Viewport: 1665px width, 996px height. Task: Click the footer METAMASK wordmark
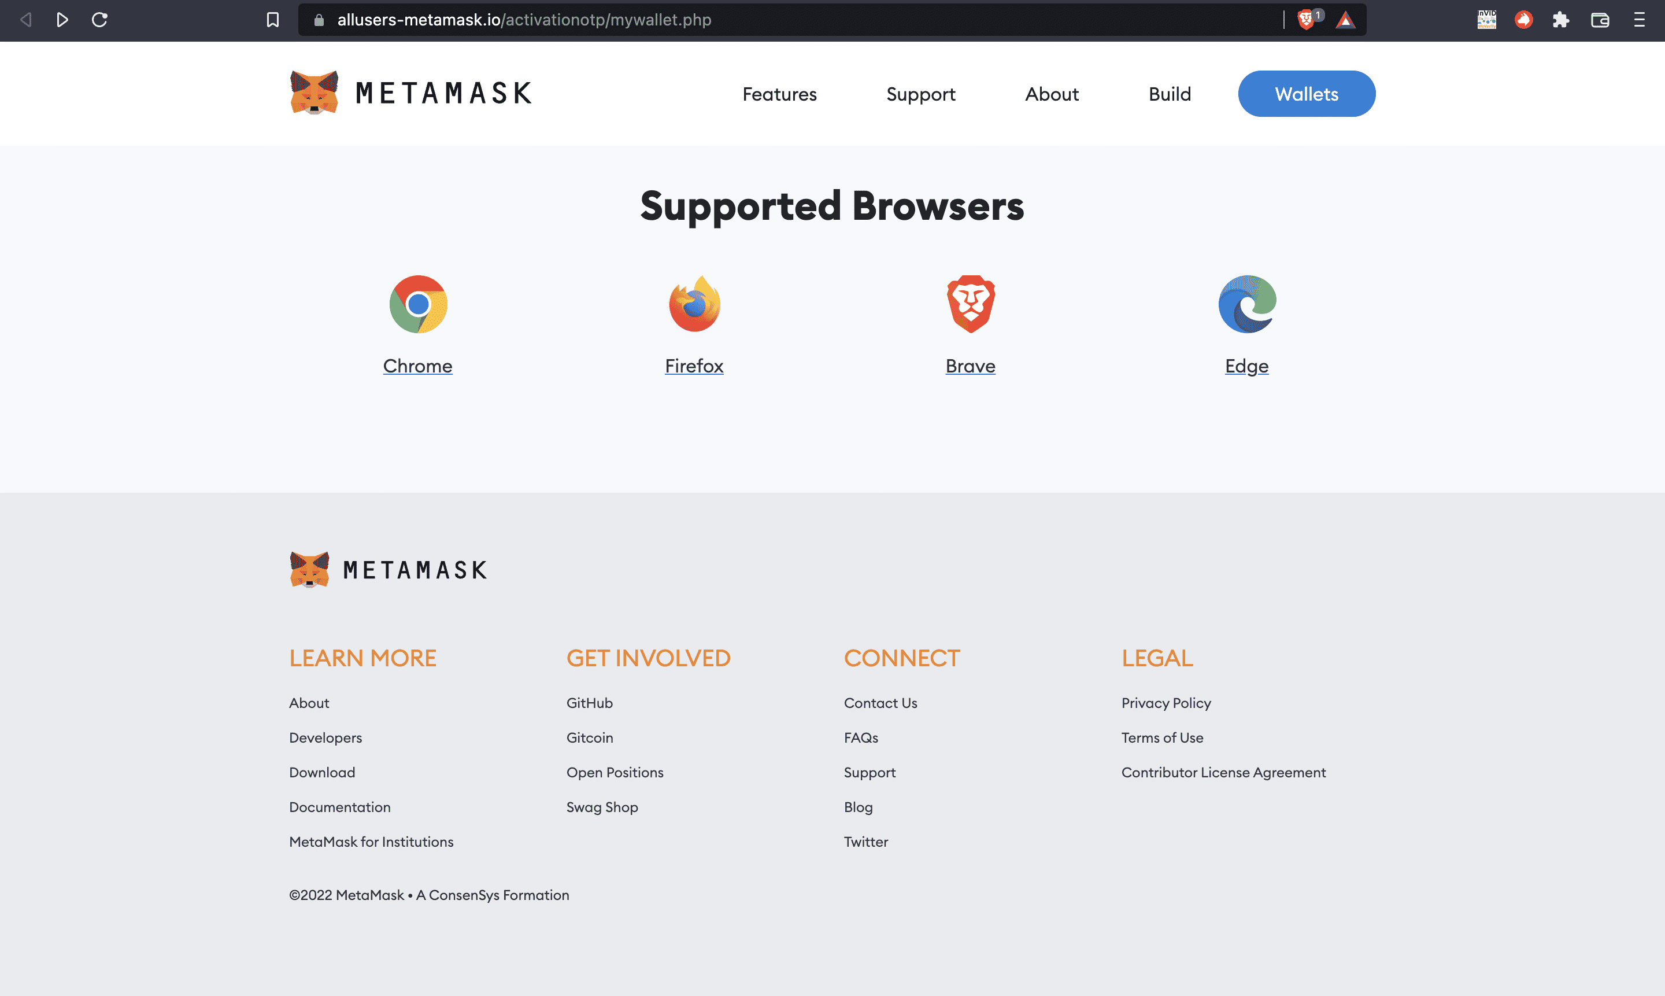click(415, 570)
